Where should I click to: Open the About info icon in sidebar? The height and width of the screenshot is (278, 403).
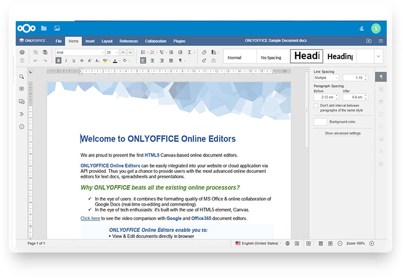[x=22, y=127]
